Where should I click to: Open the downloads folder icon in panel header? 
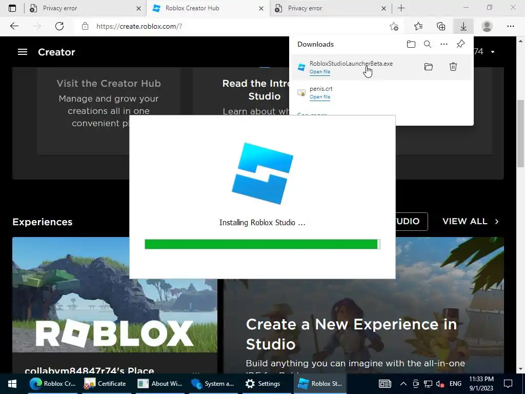[x=411, y=44]
